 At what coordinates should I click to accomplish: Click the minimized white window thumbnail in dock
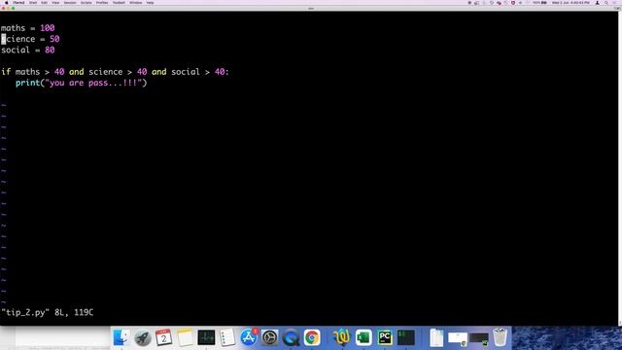tap(458, 338)
